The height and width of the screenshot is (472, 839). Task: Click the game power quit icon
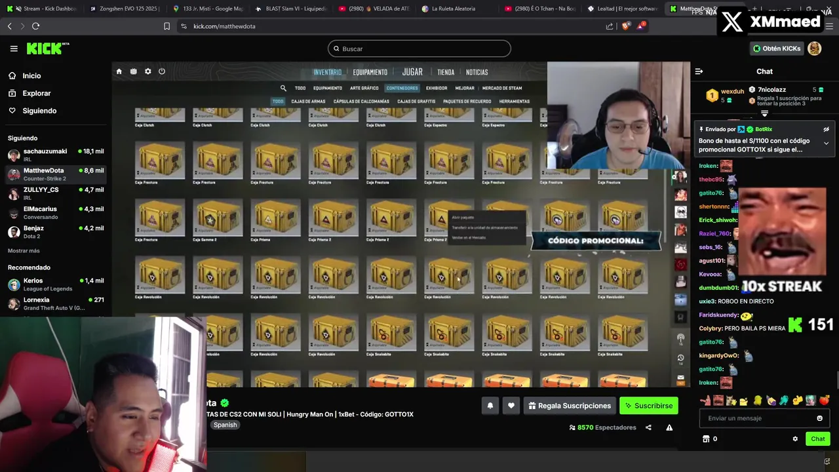pyautogui.click(x=162, y=71)
